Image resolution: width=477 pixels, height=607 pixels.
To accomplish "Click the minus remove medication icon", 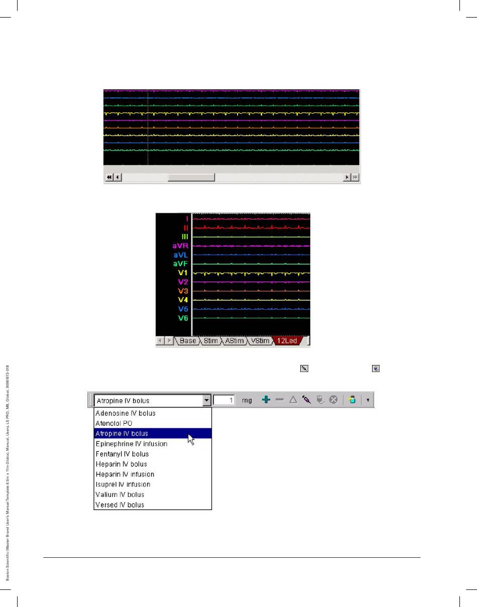I will (280, 400).
